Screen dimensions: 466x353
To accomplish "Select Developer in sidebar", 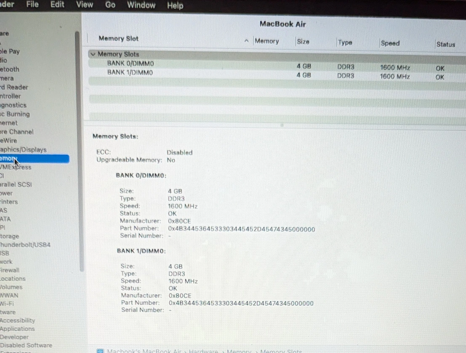I will pyautogui.click(x=15, y=337).
